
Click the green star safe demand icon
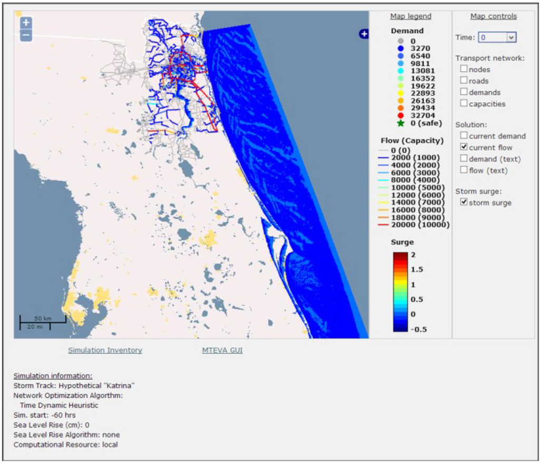[x=400, y=124]
